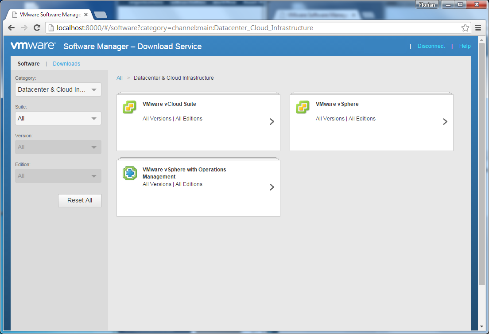
Task: Maximize the browser window
Action: (460, 4)
